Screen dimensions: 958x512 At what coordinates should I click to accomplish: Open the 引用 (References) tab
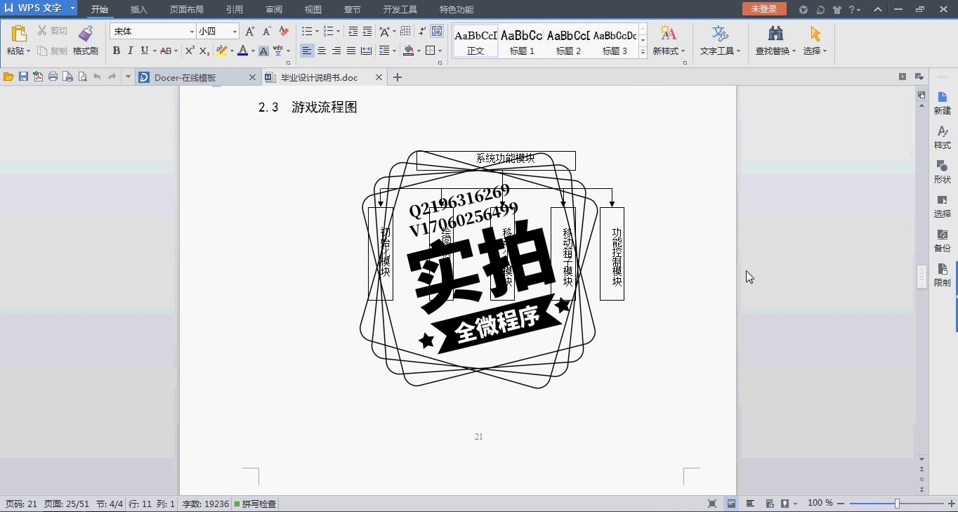(235, 10)
